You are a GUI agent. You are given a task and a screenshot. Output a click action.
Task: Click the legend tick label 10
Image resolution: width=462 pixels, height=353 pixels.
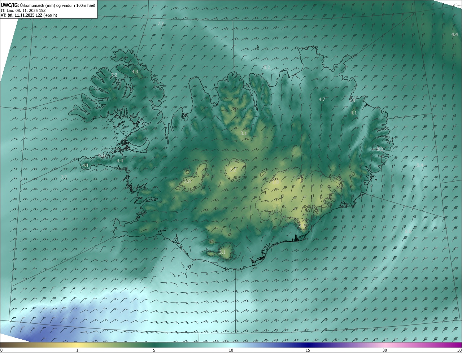coord(231,350)
